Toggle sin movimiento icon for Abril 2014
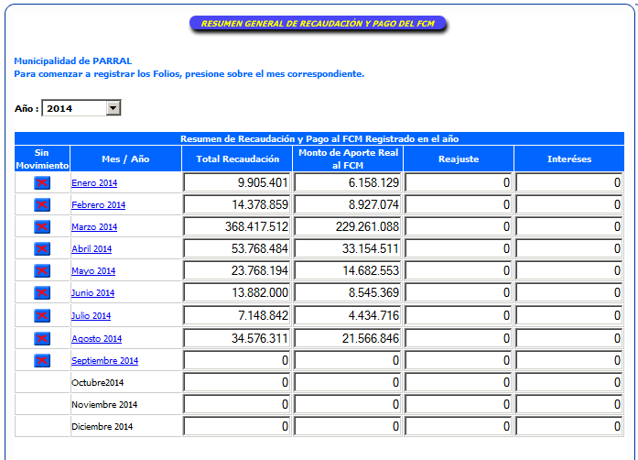638x460 pixels. click(x=42, y=248)
